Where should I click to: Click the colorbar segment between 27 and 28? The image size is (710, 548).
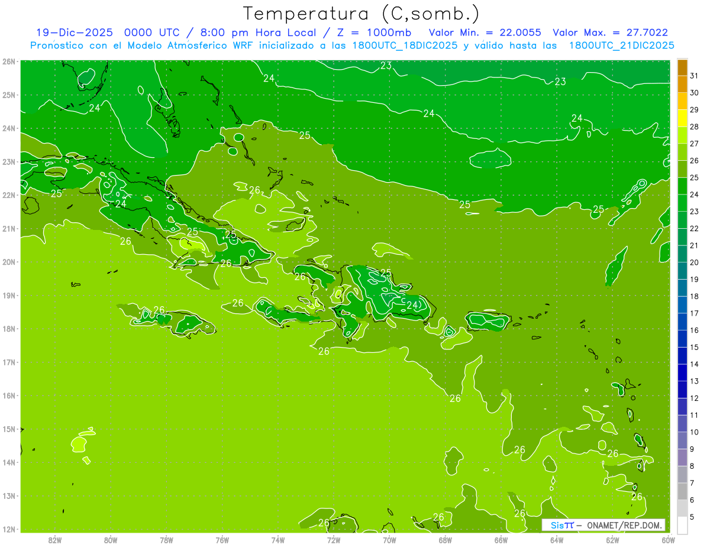coord(682,135)
